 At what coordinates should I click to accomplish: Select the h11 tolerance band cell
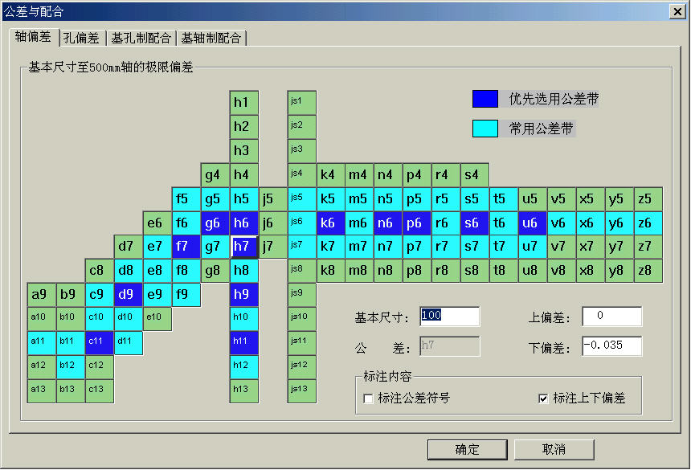tap(243, 343)
